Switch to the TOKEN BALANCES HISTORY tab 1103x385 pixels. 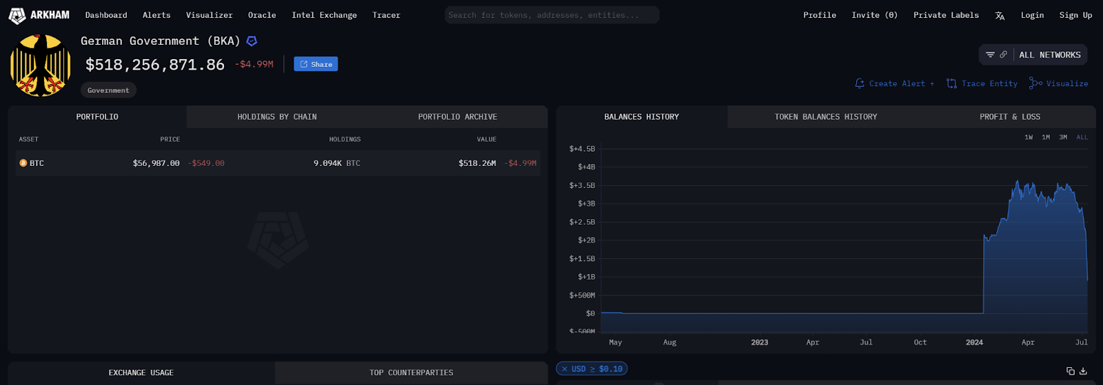coord(826,117)
